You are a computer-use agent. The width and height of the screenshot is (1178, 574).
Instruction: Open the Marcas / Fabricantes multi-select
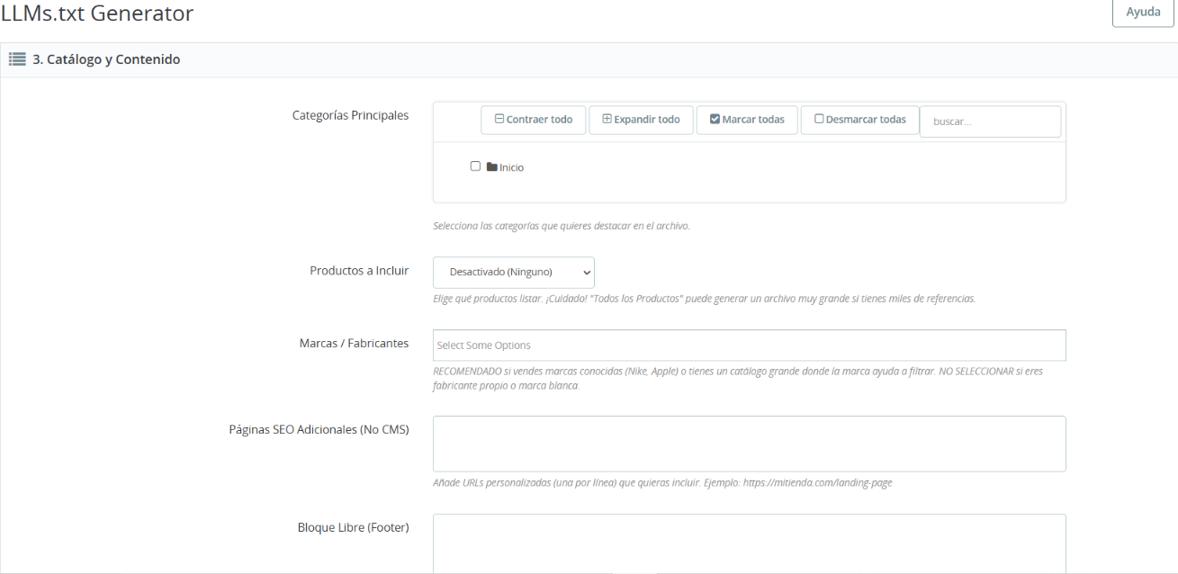[749, 345]
